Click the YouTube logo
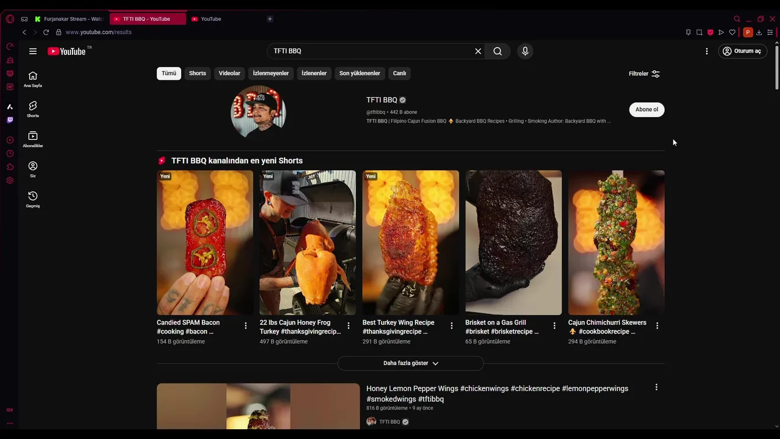Image resolution: width=780 pixels, height=439 pixels. click(x=67, y=51)
